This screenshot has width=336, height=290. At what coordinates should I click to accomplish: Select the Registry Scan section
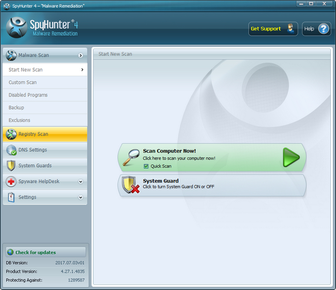click(x=45, y=134)
